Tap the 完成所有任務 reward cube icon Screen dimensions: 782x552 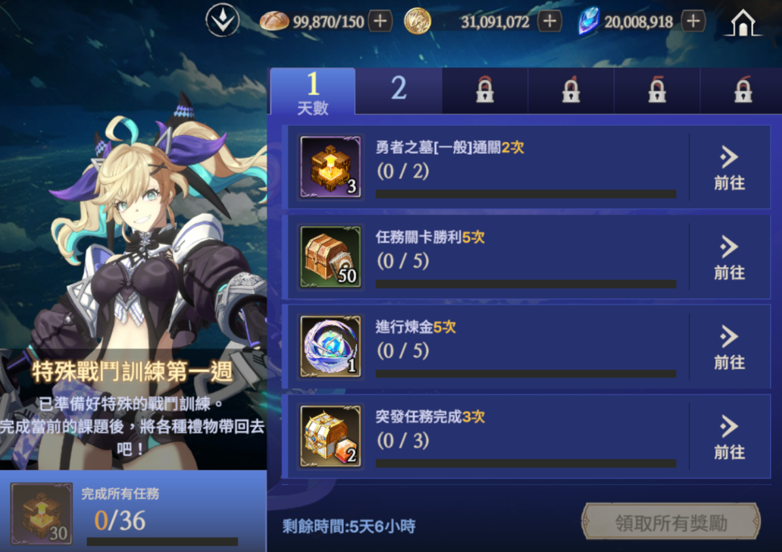[x=42, y=514]
